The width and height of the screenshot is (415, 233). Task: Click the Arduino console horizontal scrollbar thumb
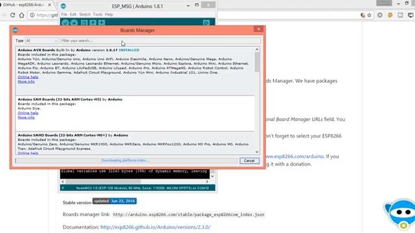(x=103, y=181)
